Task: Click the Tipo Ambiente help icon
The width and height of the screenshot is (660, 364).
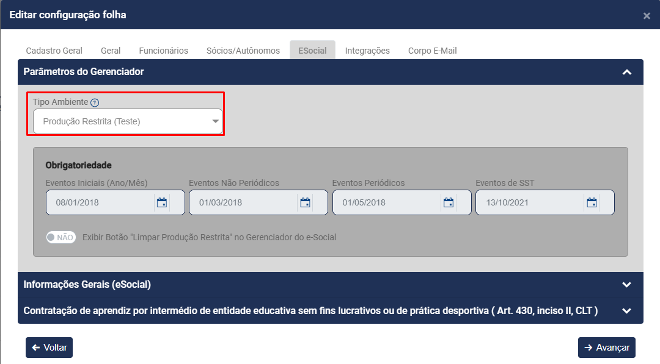Action: tap(95, 102)
